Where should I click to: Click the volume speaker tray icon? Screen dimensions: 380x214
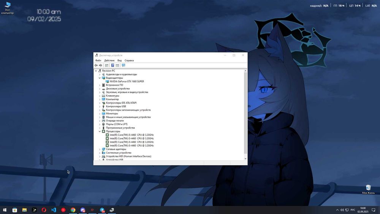[342, 210]
